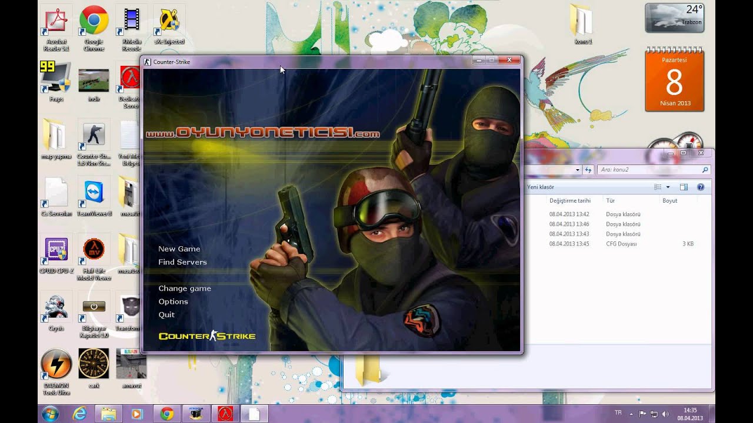Click the network tray icon
Image resolution: width=753 pixels, height=423 pixels.
[654, 414]
